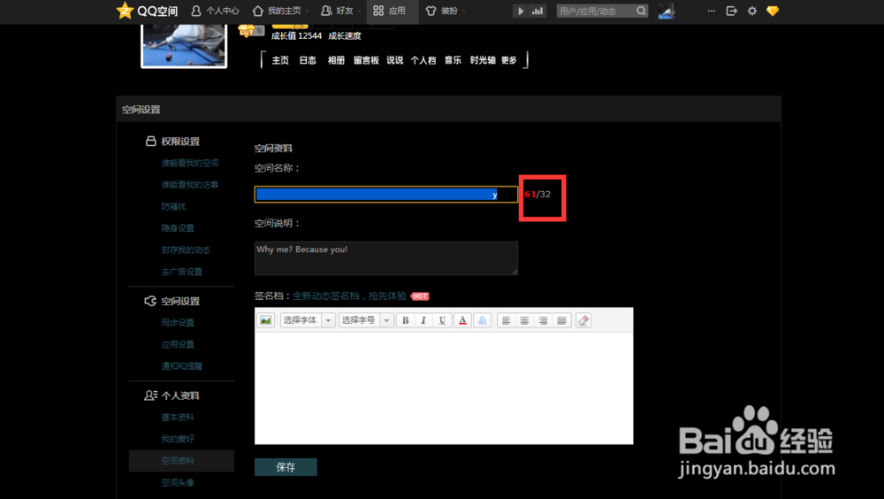
Task: Open 应用 menu in top bar
Action: click(392, 11)
